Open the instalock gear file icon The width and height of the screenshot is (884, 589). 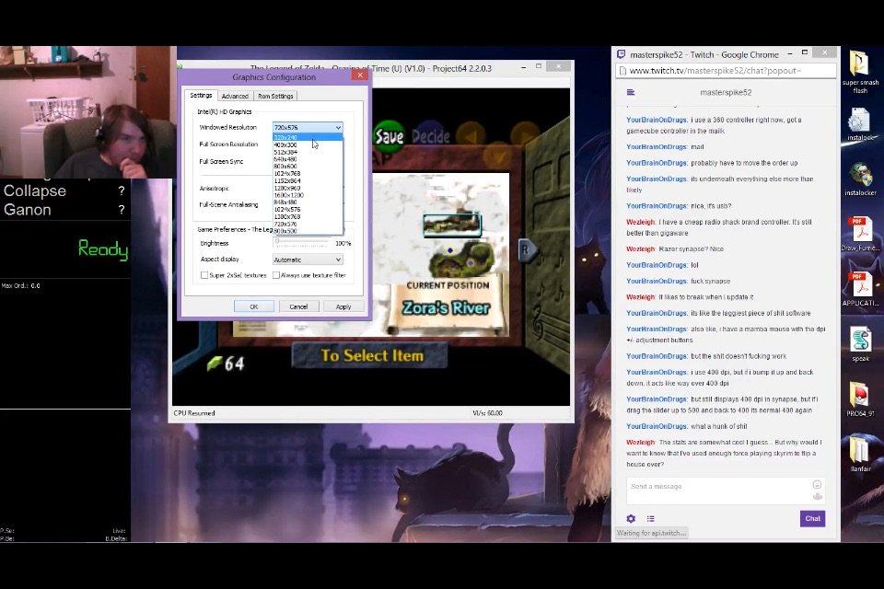(860, 124)
